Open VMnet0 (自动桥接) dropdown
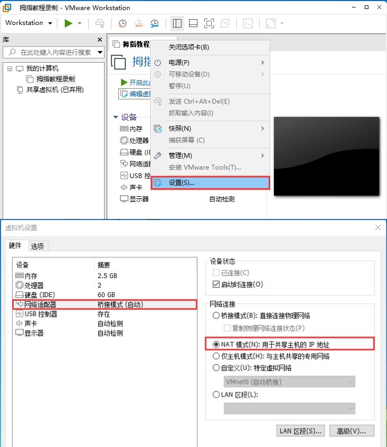The image size is (387, 447). click(x=289, y=382)
